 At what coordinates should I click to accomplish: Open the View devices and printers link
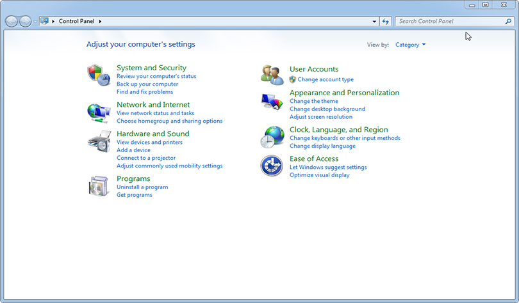[149, 143]
